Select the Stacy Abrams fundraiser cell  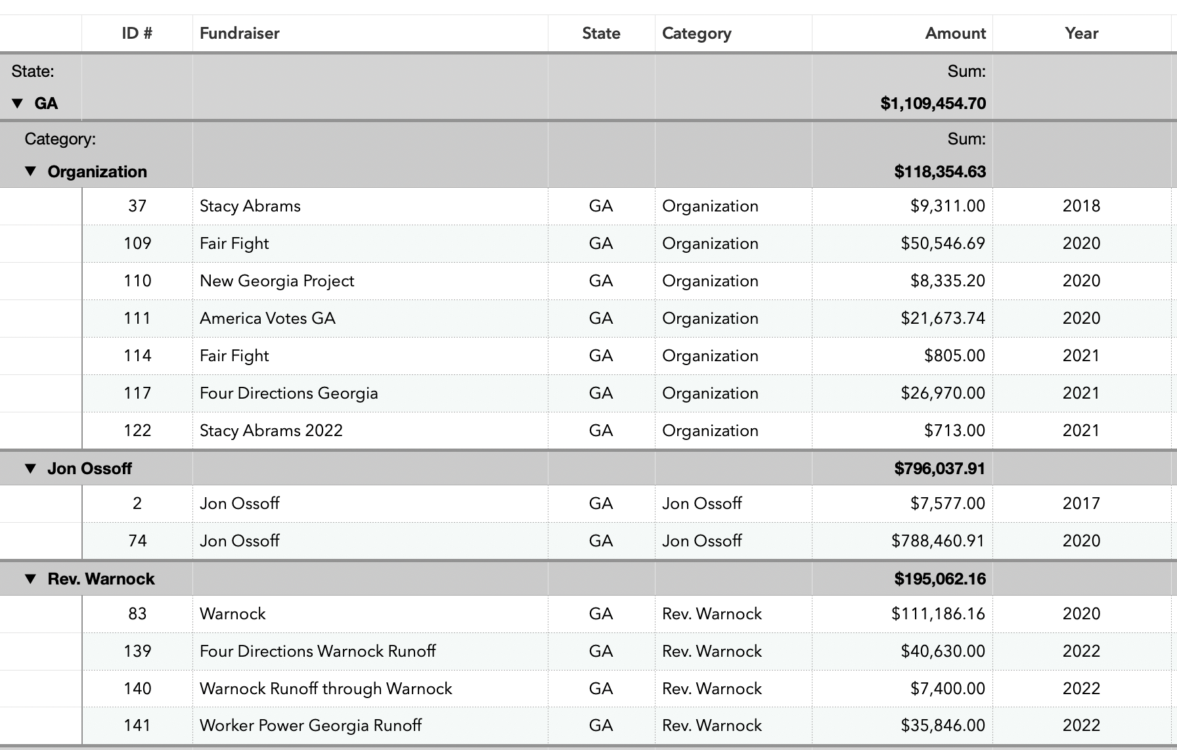pyautogui.click(x=370, y=206)
